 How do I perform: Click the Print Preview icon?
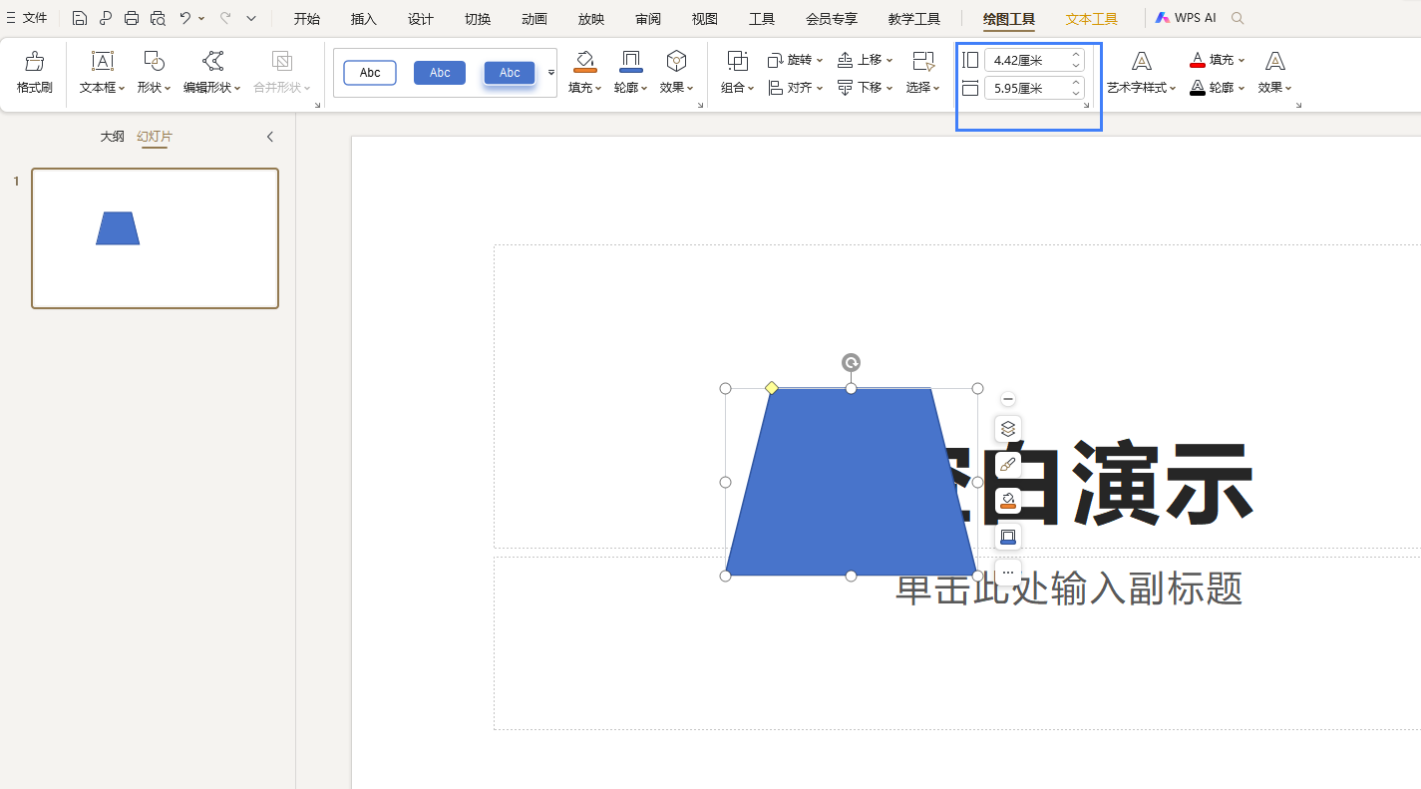158,18
